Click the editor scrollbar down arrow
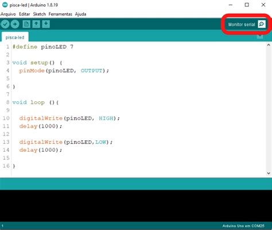This screenshot has width=272, height=230. coord(269,173)
